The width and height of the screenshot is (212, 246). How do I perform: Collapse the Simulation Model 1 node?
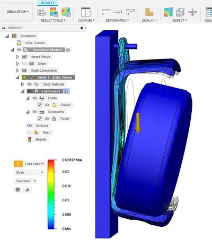point(12,50)
